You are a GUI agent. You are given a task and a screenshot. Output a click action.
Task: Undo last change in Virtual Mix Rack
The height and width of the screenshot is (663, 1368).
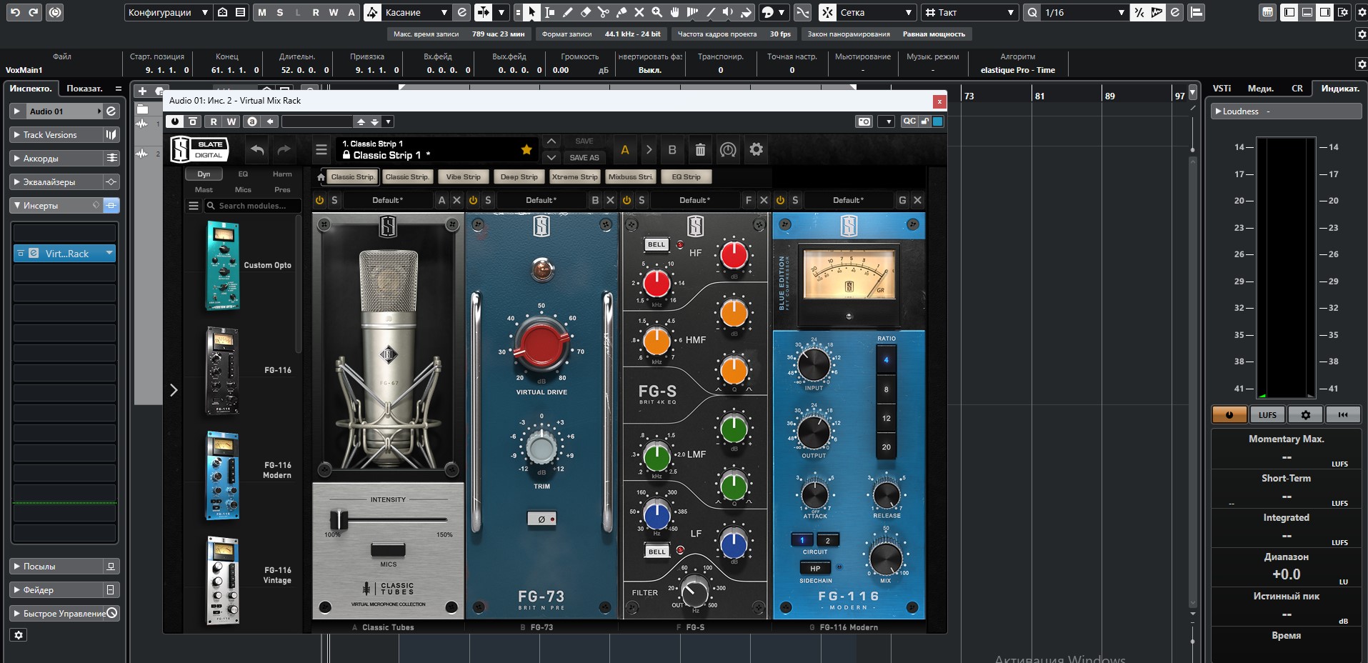pyautogui.click(x=257, y=150)
